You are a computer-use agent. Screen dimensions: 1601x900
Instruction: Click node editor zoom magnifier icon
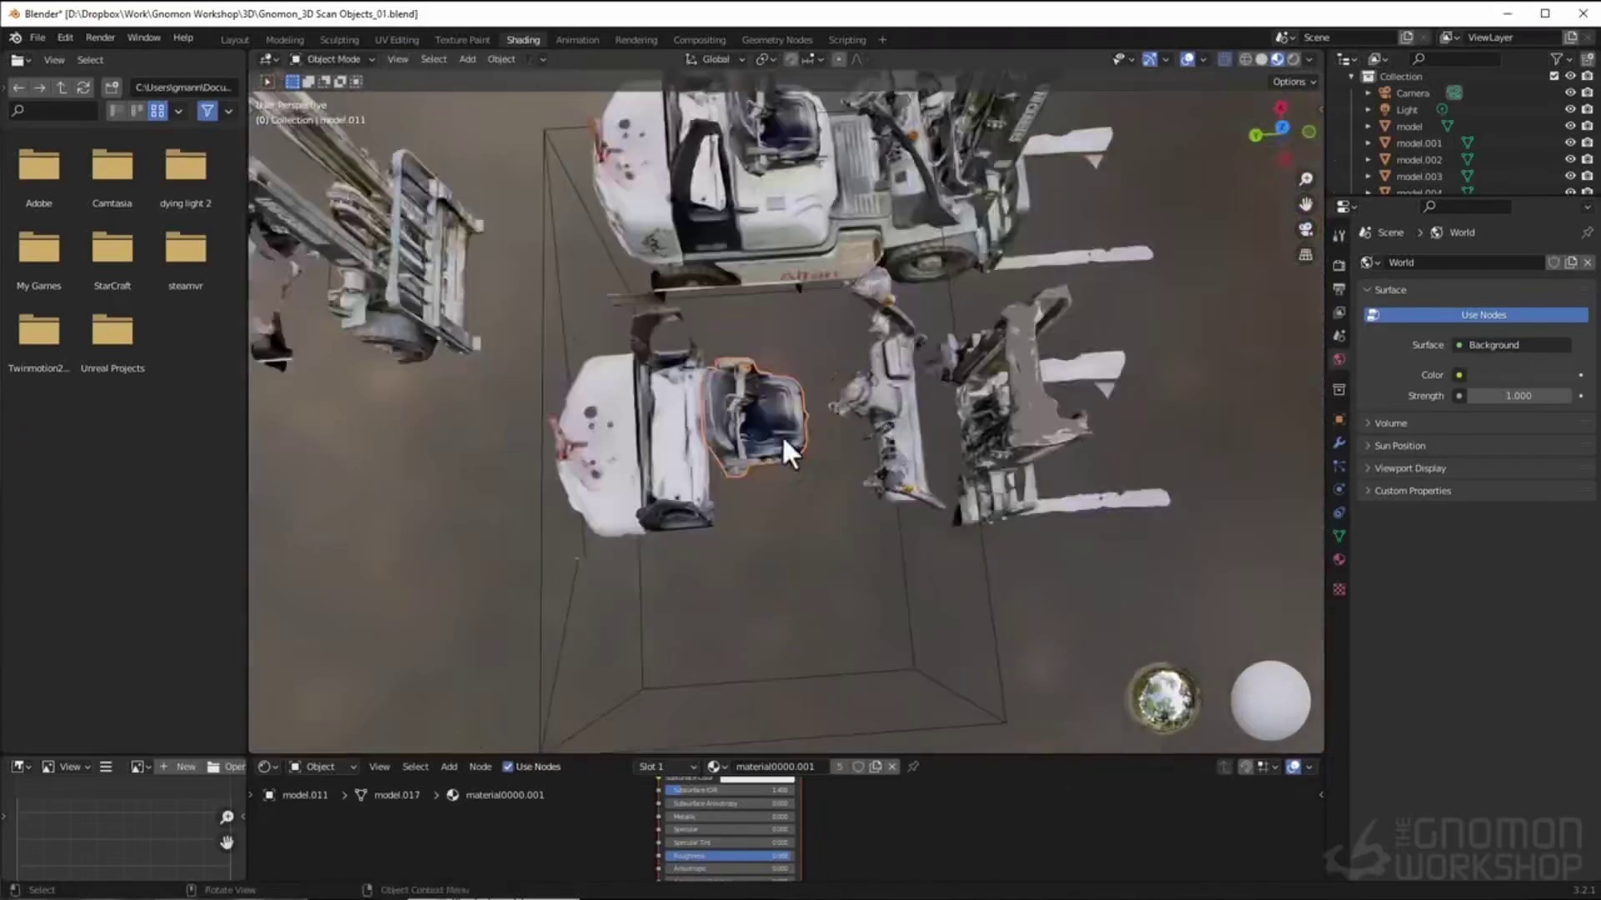(227, 817)
